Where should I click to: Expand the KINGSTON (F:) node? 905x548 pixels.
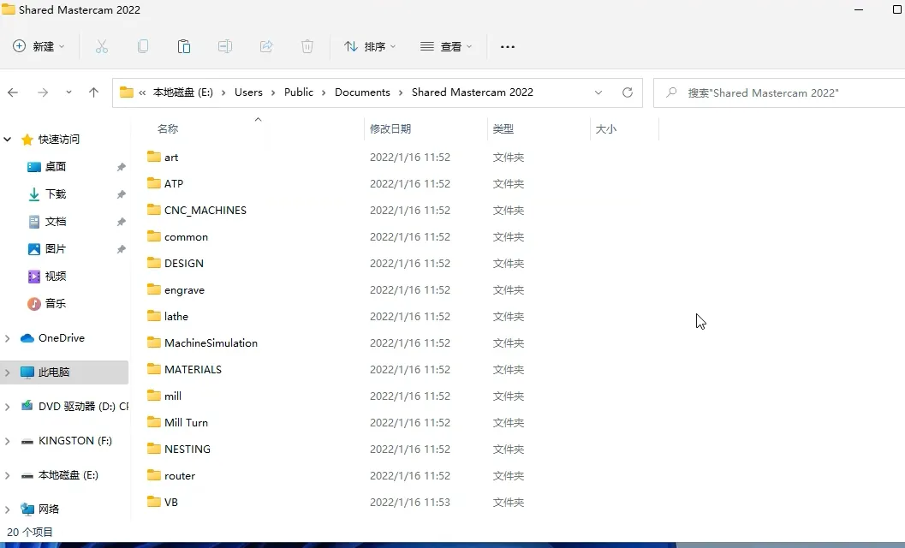tap(8, 441)
